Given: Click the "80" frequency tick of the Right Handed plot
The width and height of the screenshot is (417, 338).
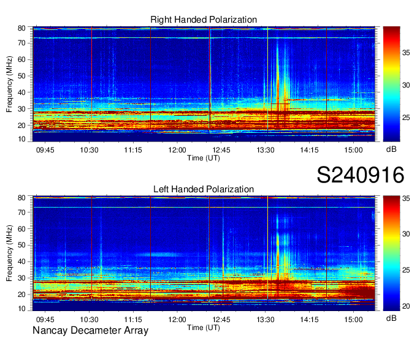Looking at the screenshot, I should 21,28.
